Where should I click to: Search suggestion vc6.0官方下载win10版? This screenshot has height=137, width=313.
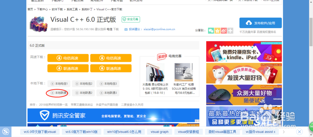pyautogui.click(x=81, y=132)
